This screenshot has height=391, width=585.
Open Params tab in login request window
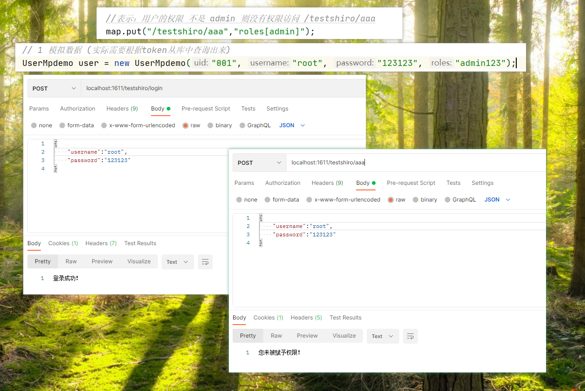click(x=39, y=109)
